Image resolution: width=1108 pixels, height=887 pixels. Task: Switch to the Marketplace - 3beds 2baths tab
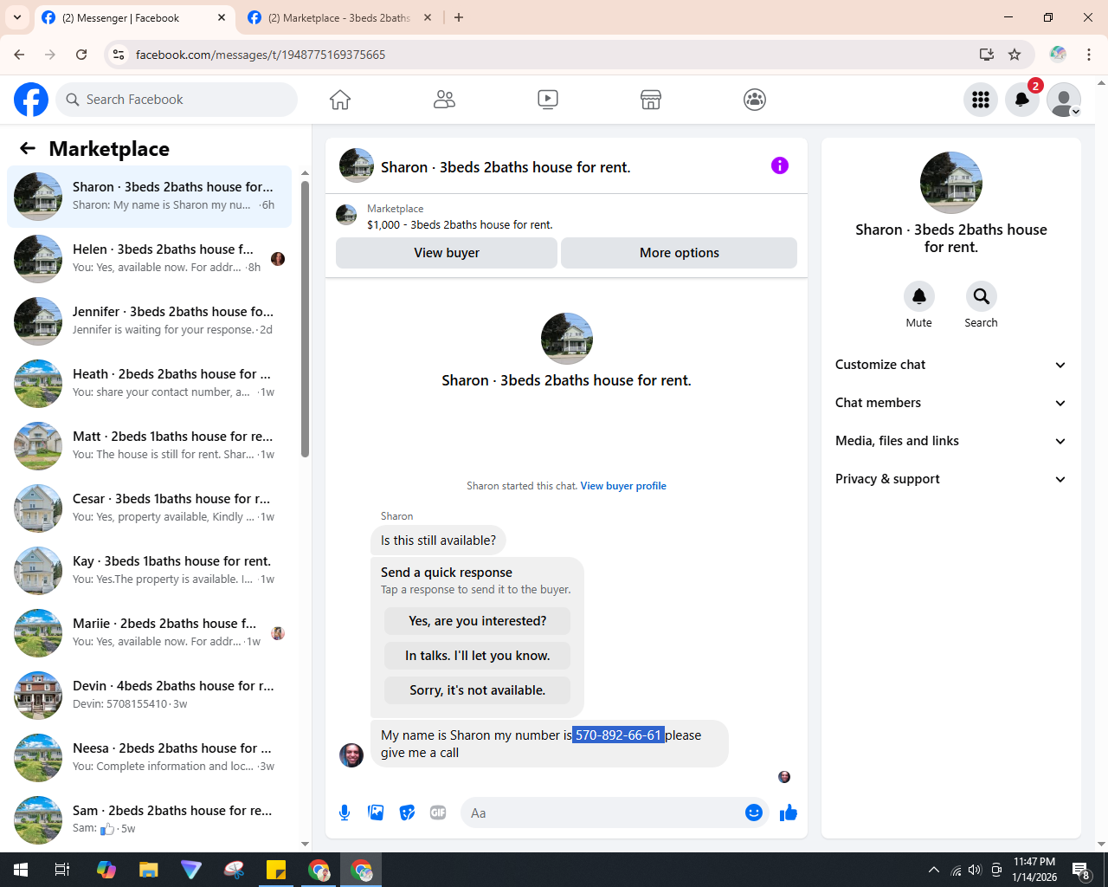pyautogui.click(x=339, y=17)
